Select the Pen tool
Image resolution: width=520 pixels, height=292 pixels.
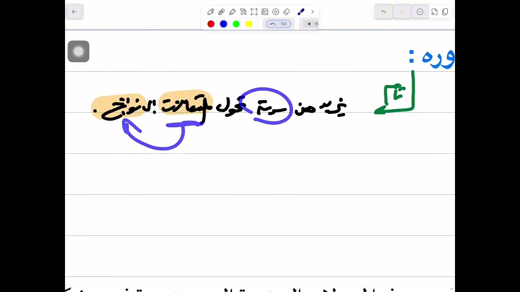coord(210,12)
